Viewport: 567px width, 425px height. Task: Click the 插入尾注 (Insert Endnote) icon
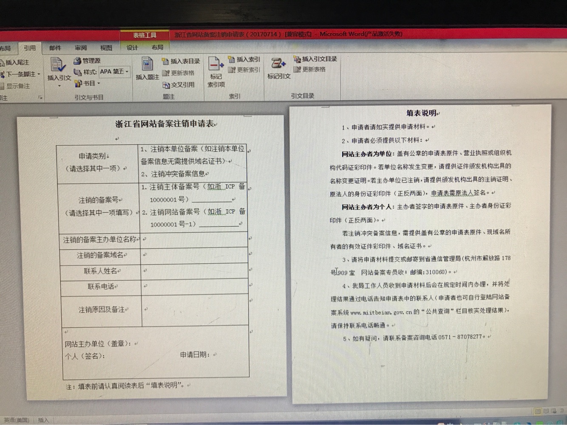[x=3, y=63]
